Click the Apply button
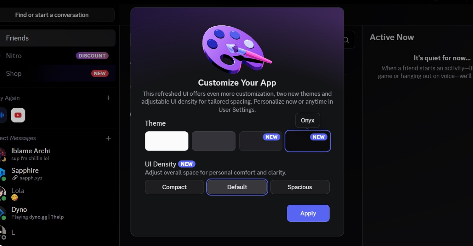The height and width of the screenshot is (246, 473). click(x=308, y=213)
